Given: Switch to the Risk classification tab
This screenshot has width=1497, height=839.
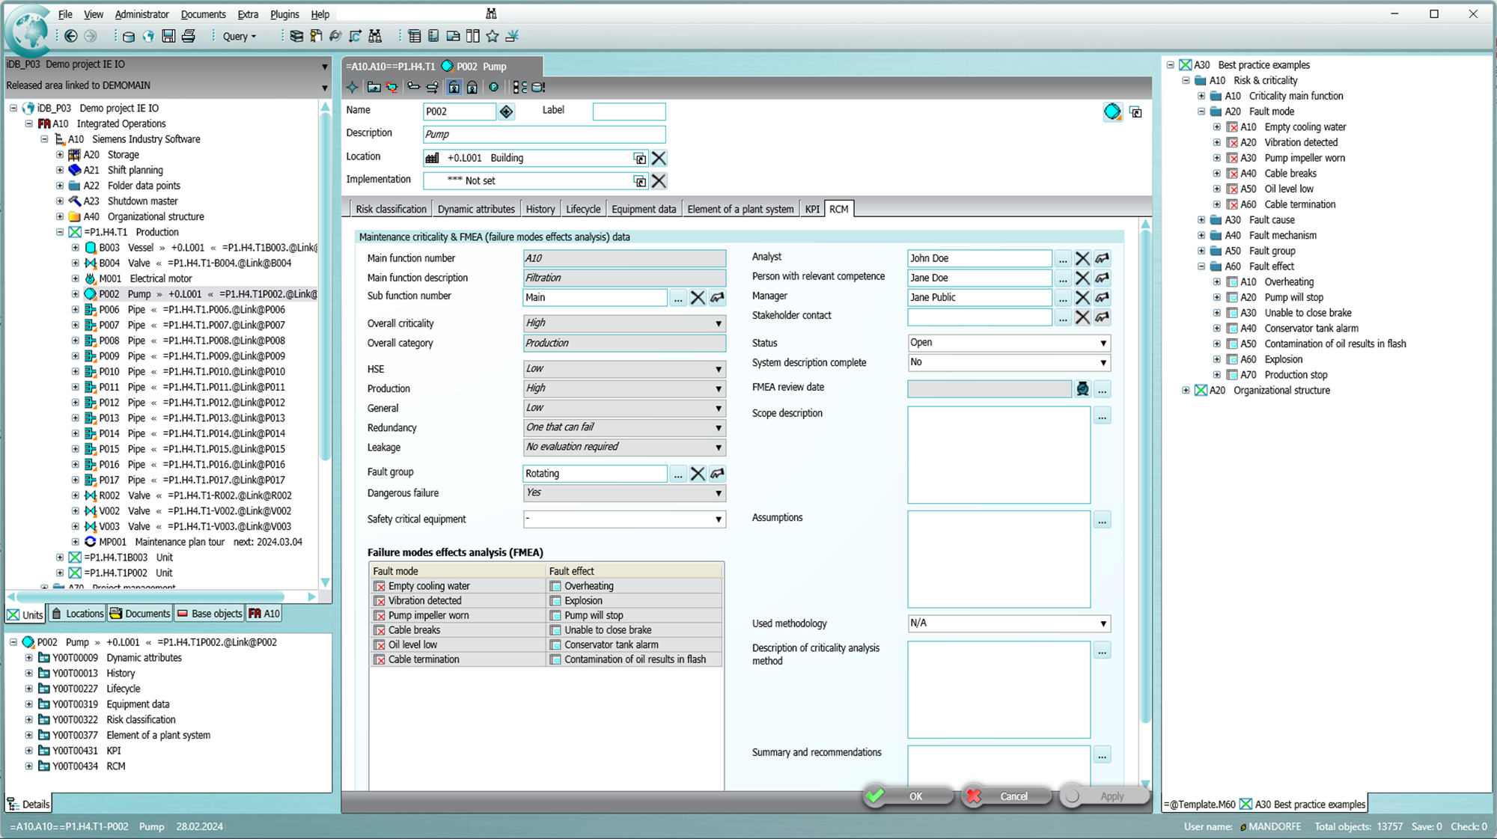Looking at the screenshot, I should [x=391, y=209].
